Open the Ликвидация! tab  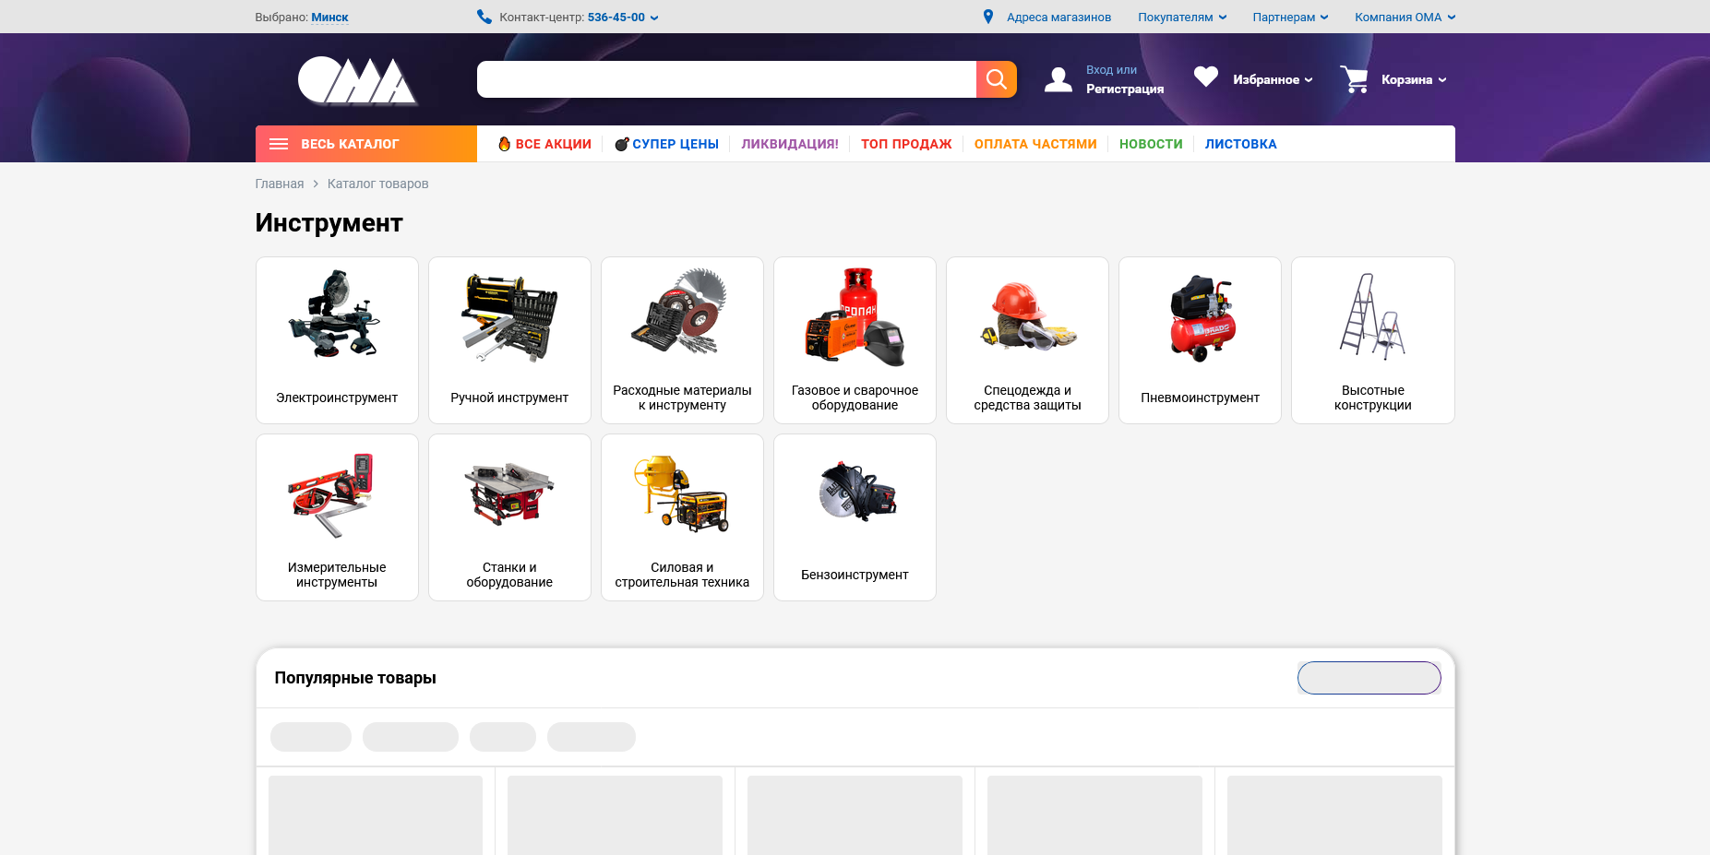tap(790, 144)
